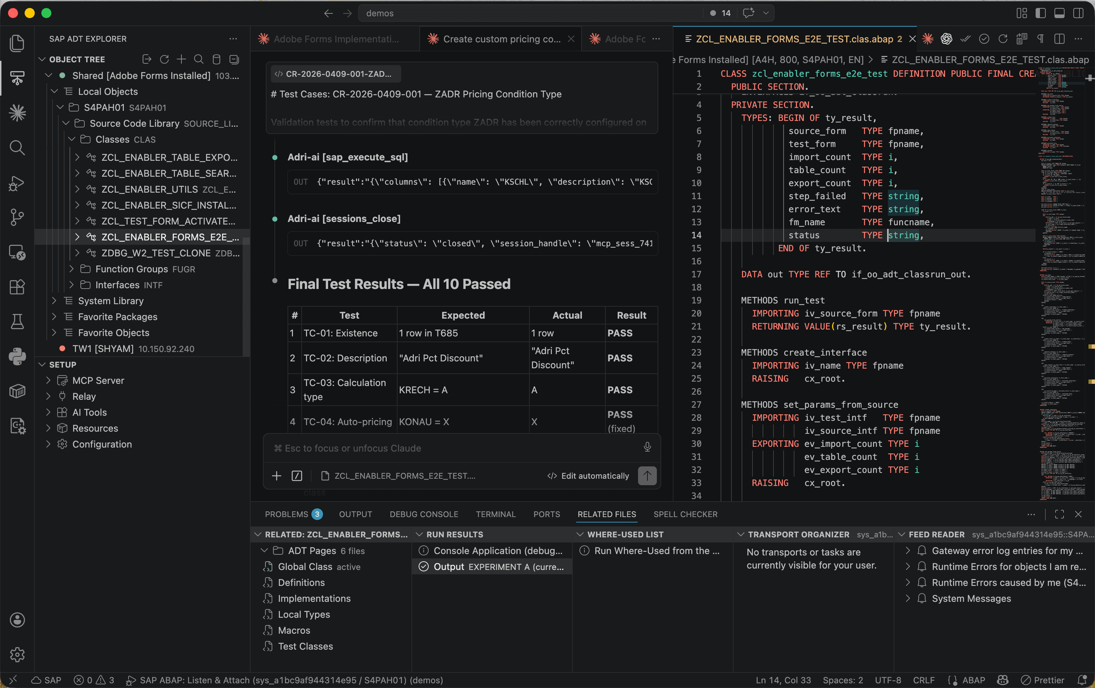Switch to the PROBLEMS tab
Image resolution: width=1095 pixels, height=688 pixels.
293,514
